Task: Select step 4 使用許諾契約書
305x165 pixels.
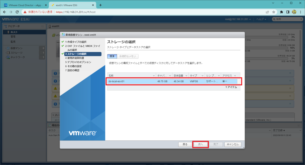Action: point(74,58)
